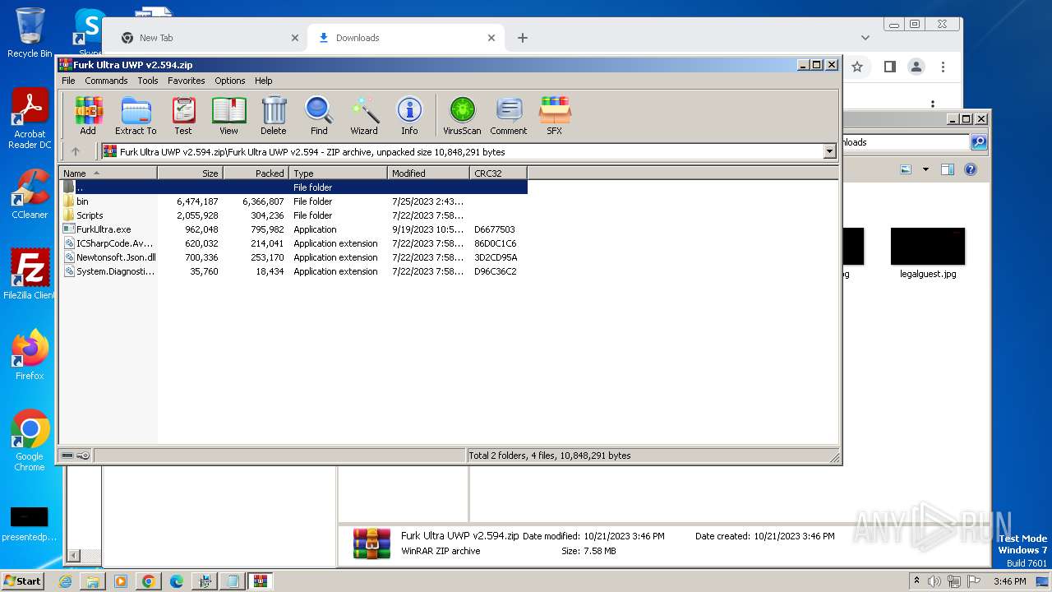Sort by the Name column header

coord(108,173)
